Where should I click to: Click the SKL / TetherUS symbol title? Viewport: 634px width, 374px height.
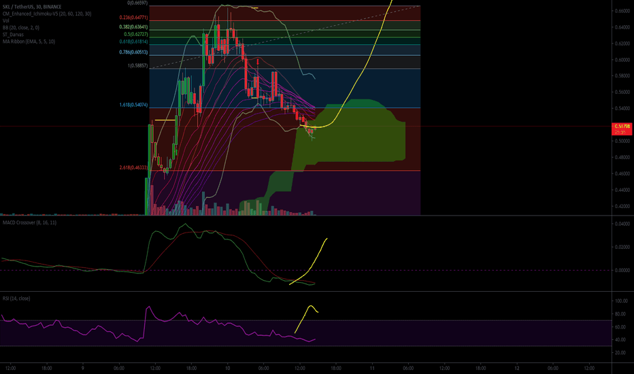tap(32, 7)
